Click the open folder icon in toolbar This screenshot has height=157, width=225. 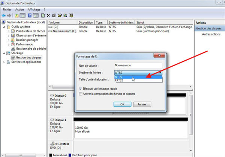[60, 15]
